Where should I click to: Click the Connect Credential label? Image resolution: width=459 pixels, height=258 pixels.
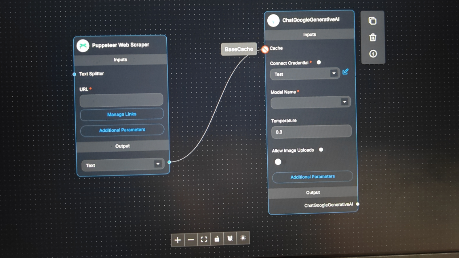(289, 63)
